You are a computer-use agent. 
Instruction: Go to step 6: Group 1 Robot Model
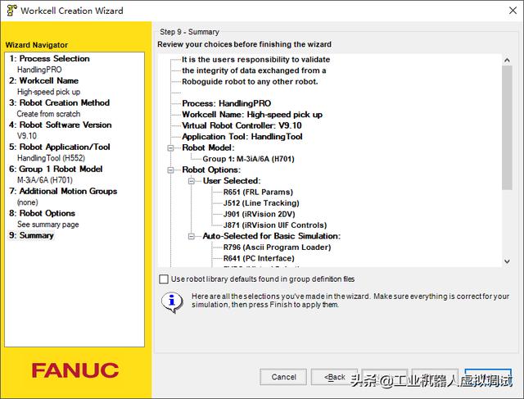click(x=56, y=169)
